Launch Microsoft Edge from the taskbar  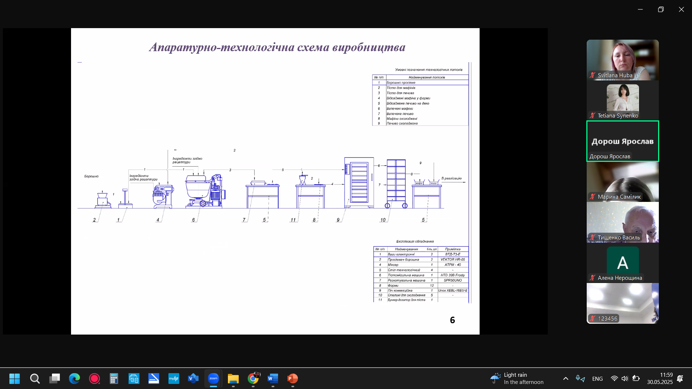(x=74, y=379)
